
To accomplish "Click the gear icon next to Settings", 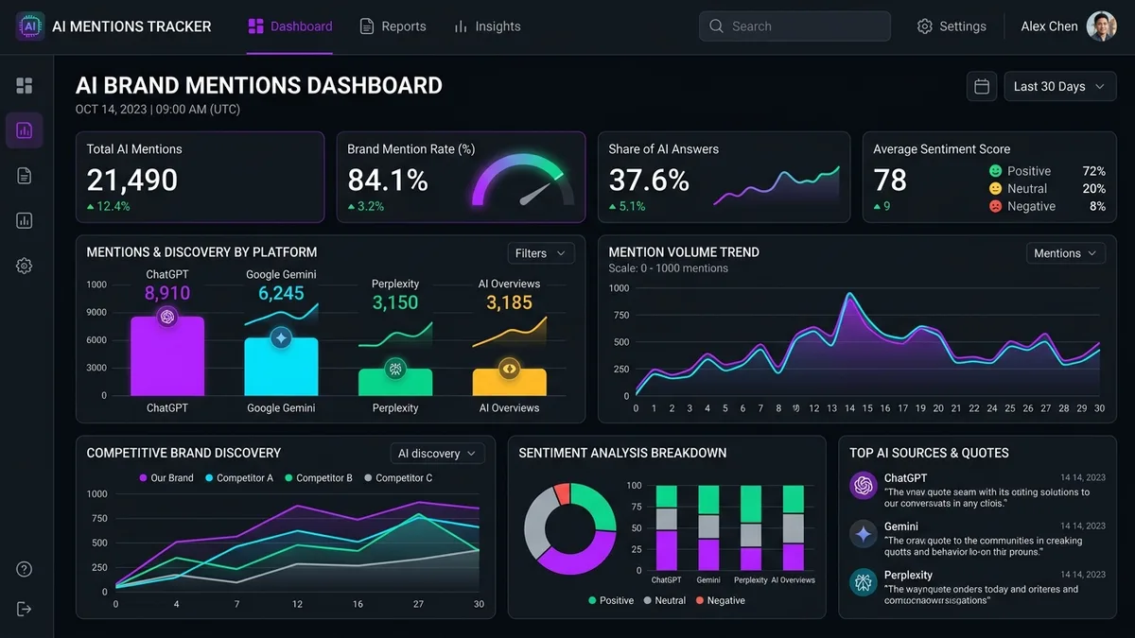I will point(925,26).
